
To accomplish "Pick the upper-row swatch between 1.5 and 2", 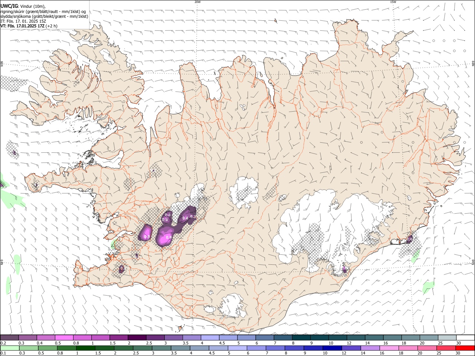I will pos(118,337).
